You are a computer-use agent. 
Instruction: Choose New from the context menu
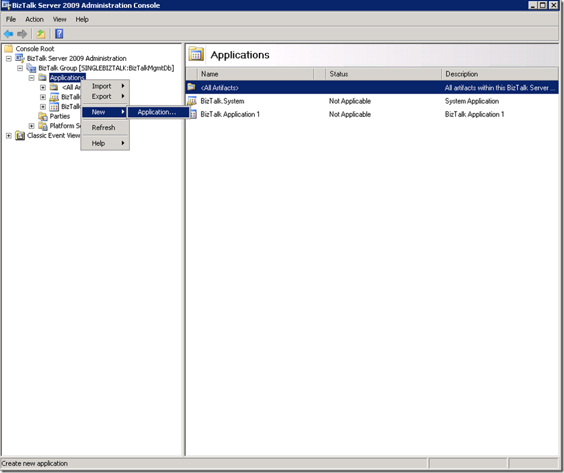(x=104, y=112)
